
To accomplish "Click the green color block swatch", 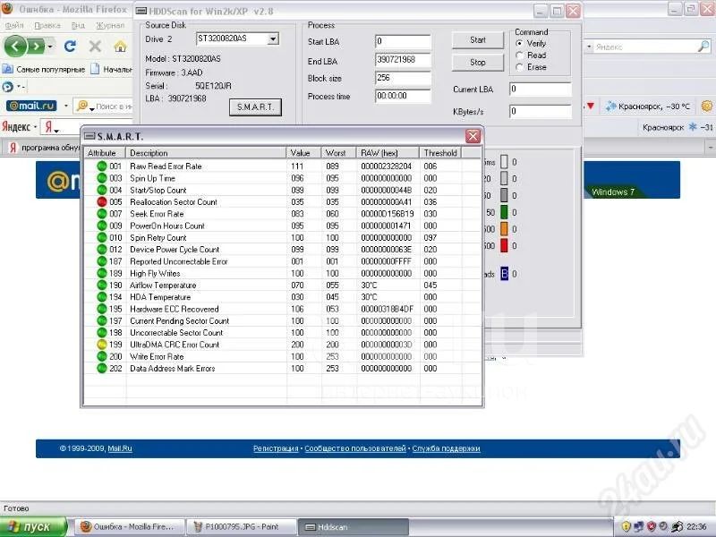I will (504, 212).
